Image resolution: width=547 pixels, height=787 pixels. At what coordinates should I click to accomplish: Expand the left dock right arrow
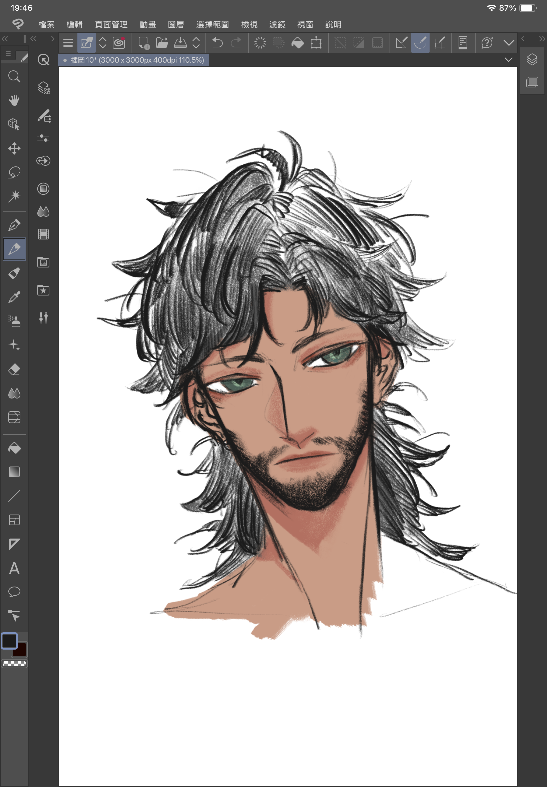(x=52, y=39)
